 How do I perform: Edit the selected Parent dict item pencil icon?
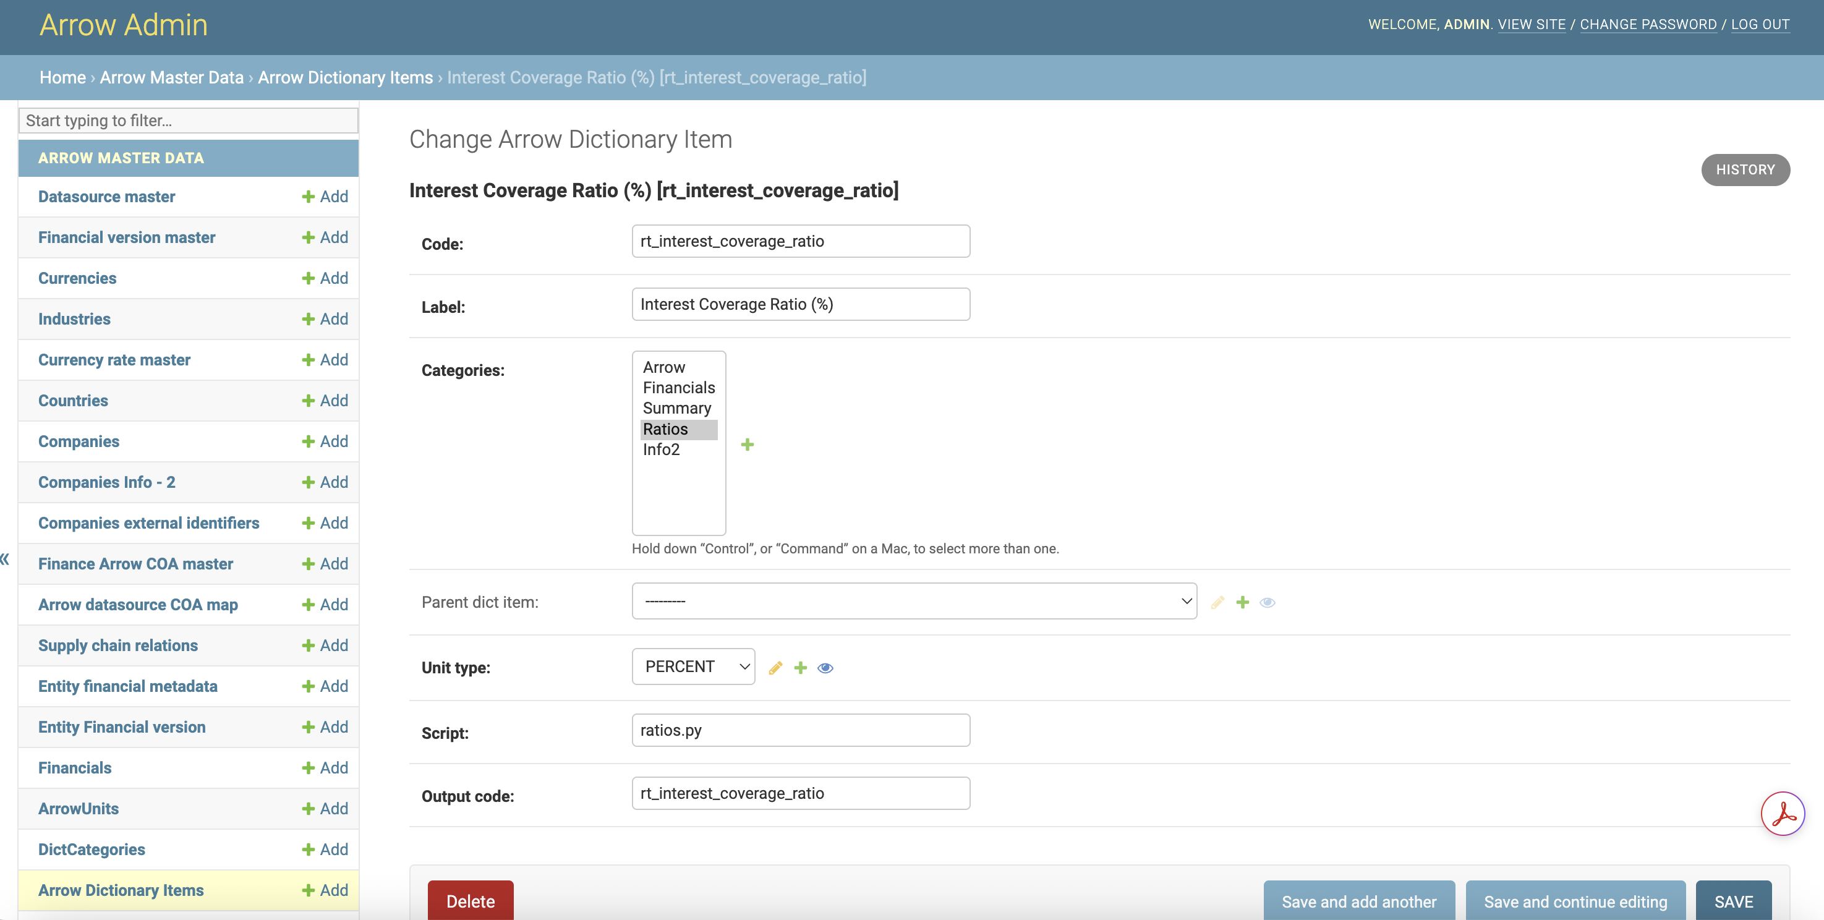(1217, 602)
